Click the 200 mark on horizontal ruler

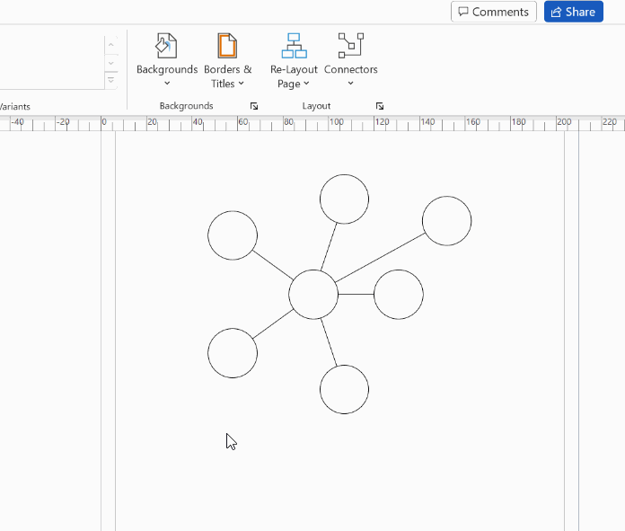[x=564, y=122]
